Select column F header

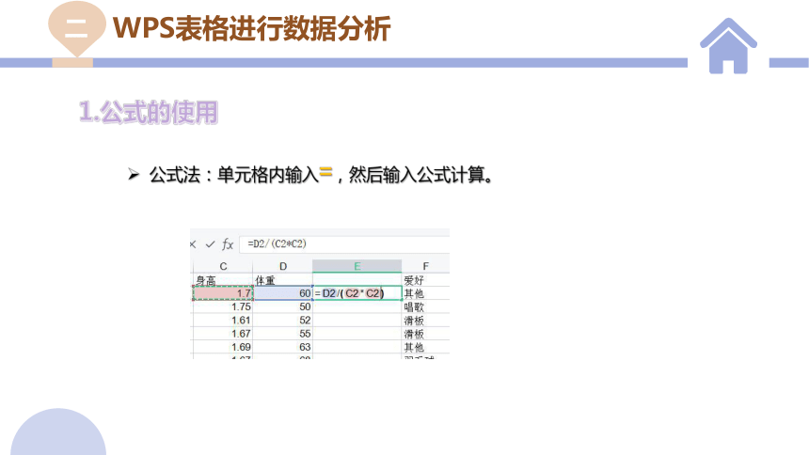[x=425, y=266]
